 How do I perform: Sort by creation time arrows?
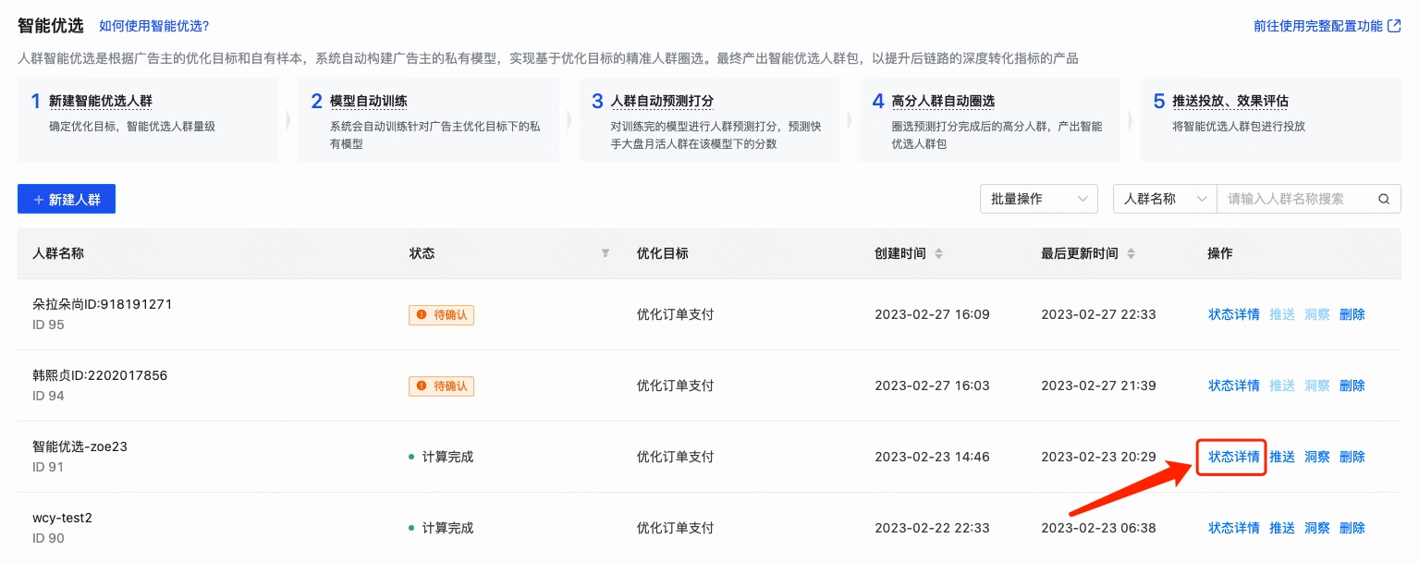(x=939, y=253)
